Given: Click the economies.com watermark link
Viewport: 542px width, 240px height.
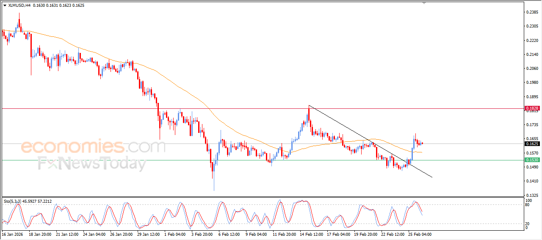Looking at the screenshot, I should pyautogui.click(x=93, y=147).
